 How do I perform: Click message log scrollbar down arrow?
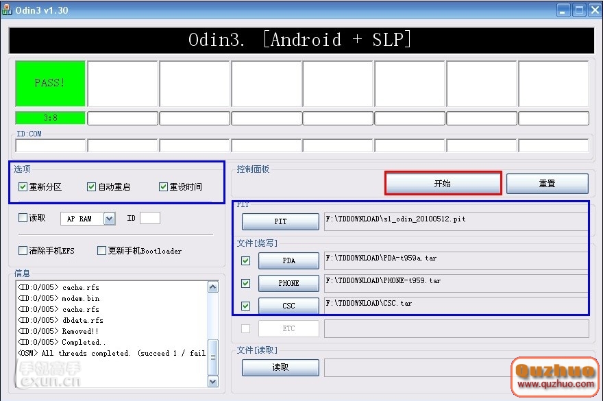click(213, 381)
